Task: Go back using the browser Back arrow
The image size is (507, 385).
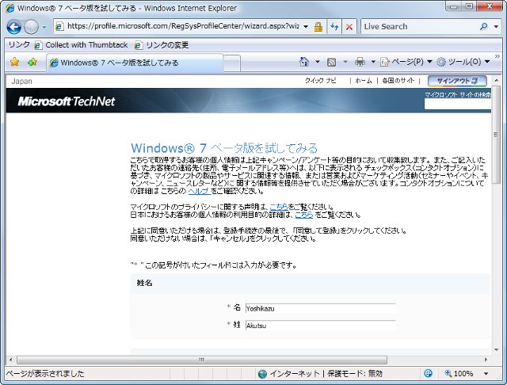Action: (14, 27)
